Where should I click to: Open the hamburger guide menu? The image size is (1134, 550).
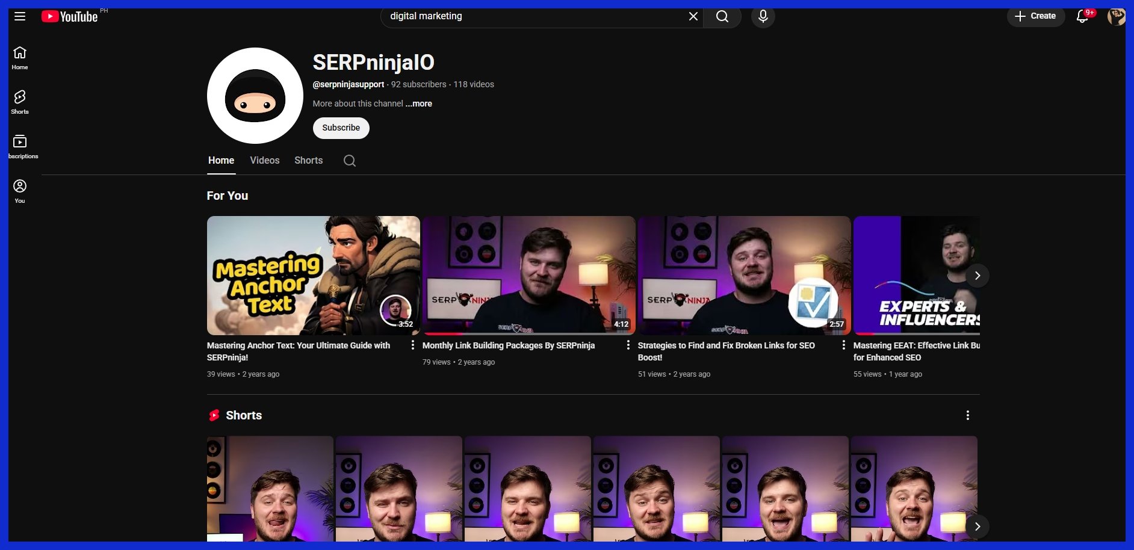pos(20,16)
